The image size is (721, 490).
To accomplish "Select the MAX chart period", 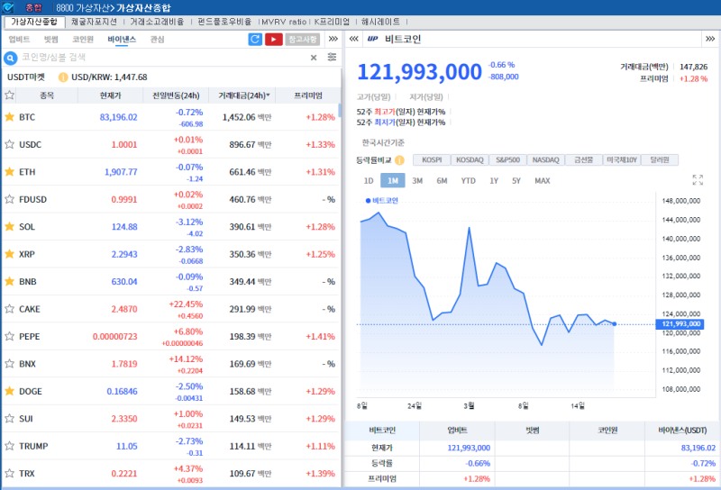I will [x=543, y=181].
